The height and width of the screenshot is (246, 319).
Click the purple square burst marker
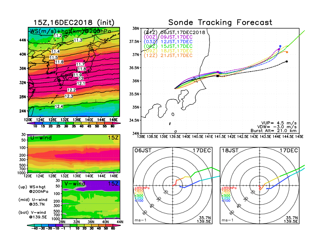(217, 72)
